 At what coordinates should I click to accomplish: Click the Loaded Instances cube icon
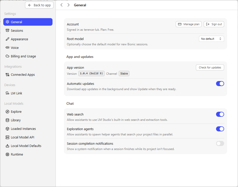coord(7,129)
